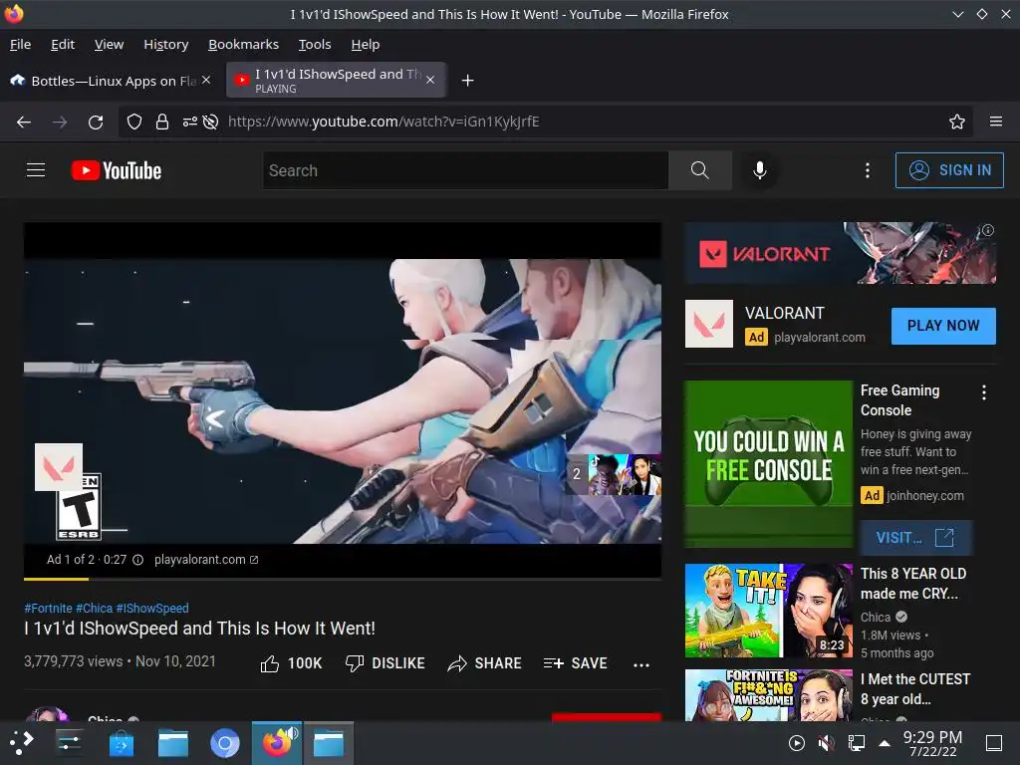Screen dimensions: 1020x765
Task: Close the Bottles tab
Action: pyautogui.click(x=206, y=80)
